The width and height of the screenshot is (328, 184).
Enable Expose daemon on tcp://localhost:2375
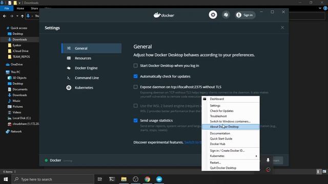coord(135,87)
